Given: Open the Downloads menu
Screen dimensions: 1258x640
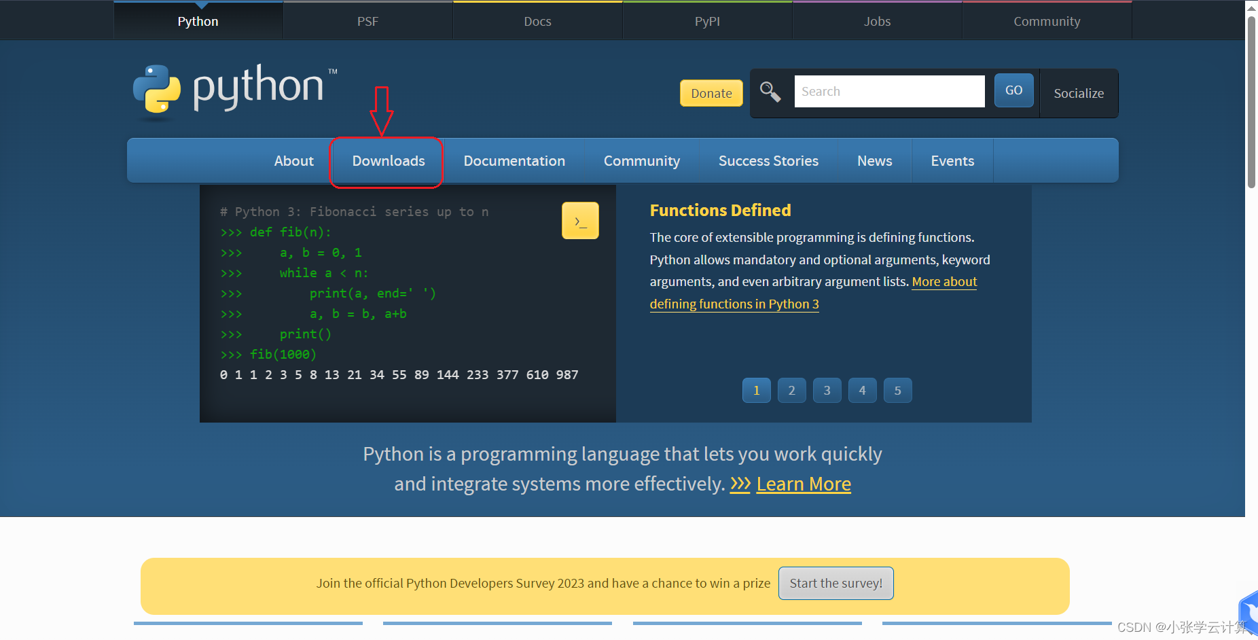Looking at the screenshot, I should point(388,161).
